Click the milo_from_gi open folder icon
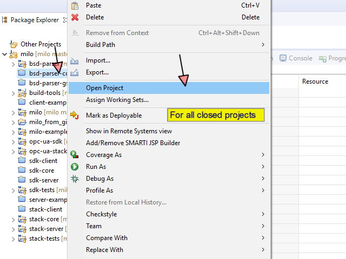Image resolution: width=346 pixels, height=259 pixels. tap(22, 122)
